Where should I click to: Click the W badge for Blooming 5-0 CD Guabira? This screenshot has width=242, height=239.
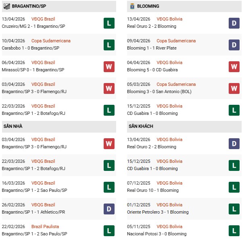coord(234,67)
